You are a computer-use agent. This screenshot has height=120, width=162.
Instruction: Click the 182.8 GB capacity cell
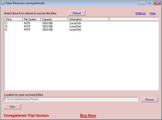coord(47,30)
